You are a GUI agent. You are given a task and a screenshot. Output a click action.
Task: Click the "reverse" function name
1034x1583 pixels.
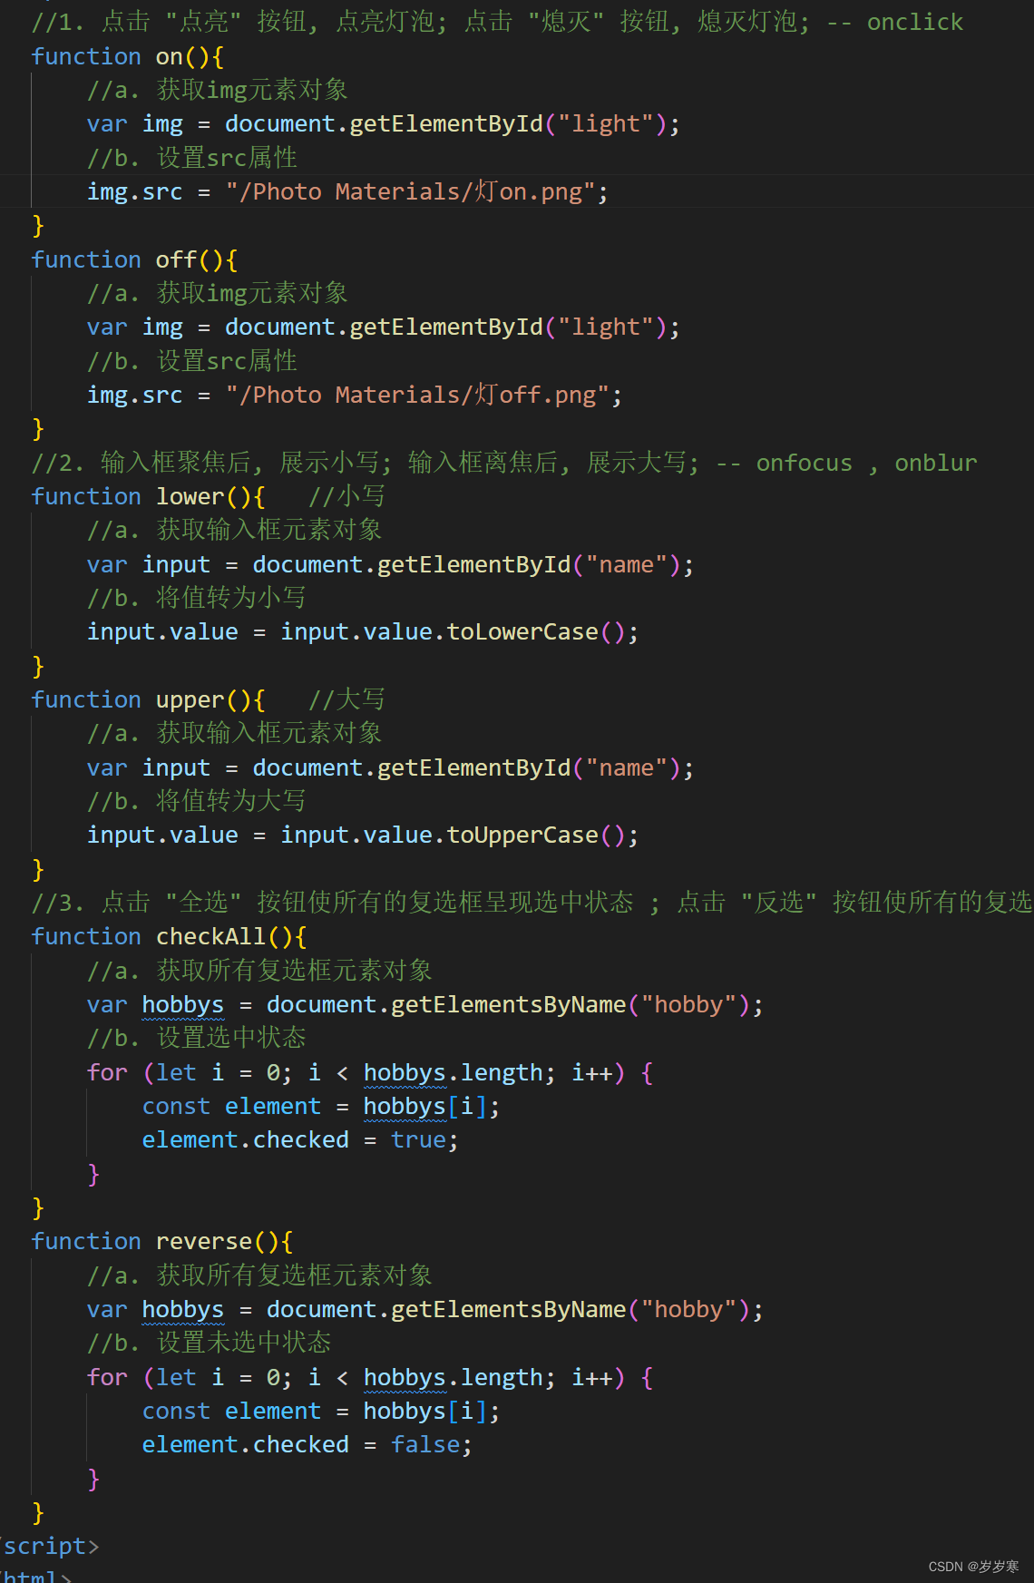[204, 1241]
